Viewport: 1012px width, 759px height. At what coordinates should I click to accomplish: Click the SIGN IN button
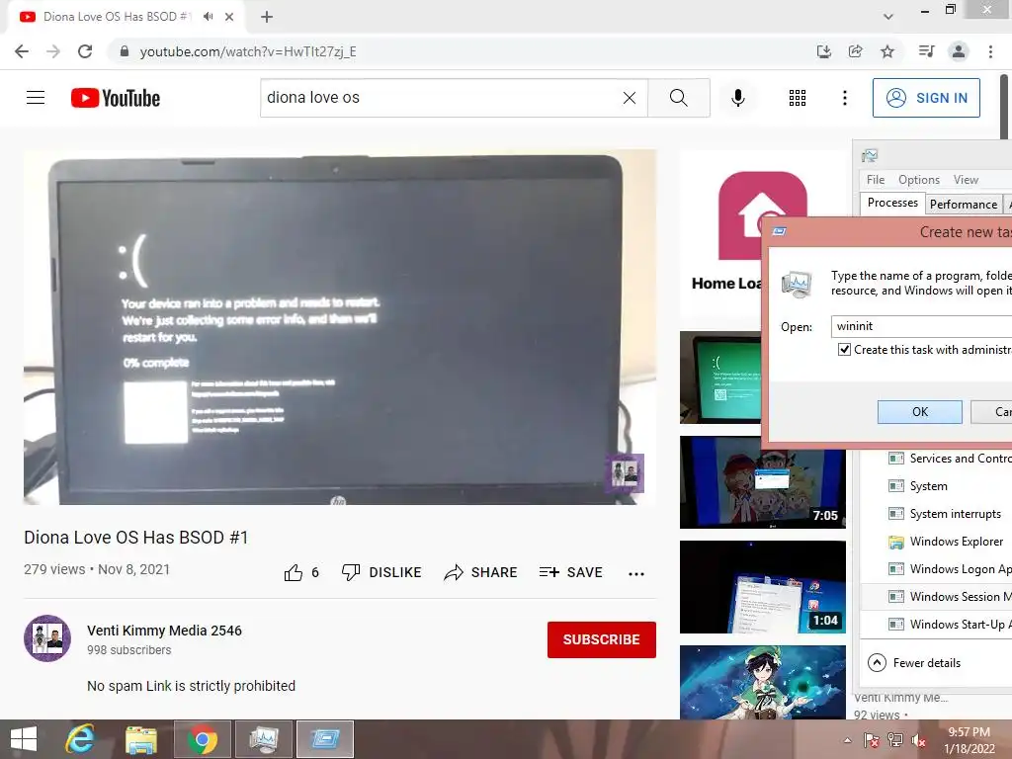[x=926, y=98]
